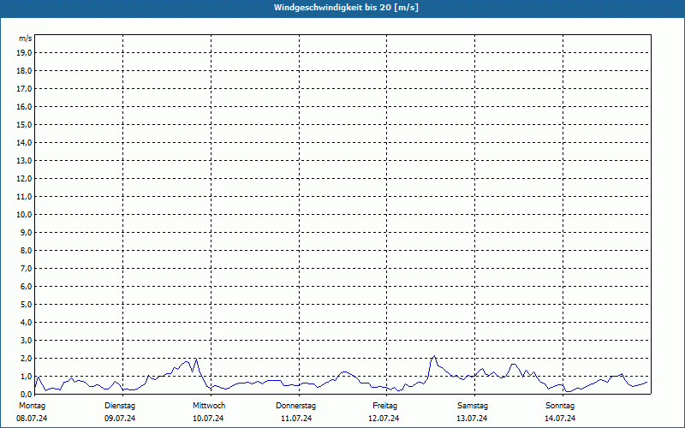The height and width of the screenshot is (428, 685).
Task: Click the wind peak late Tuesday evening
Action: [197, 359]
